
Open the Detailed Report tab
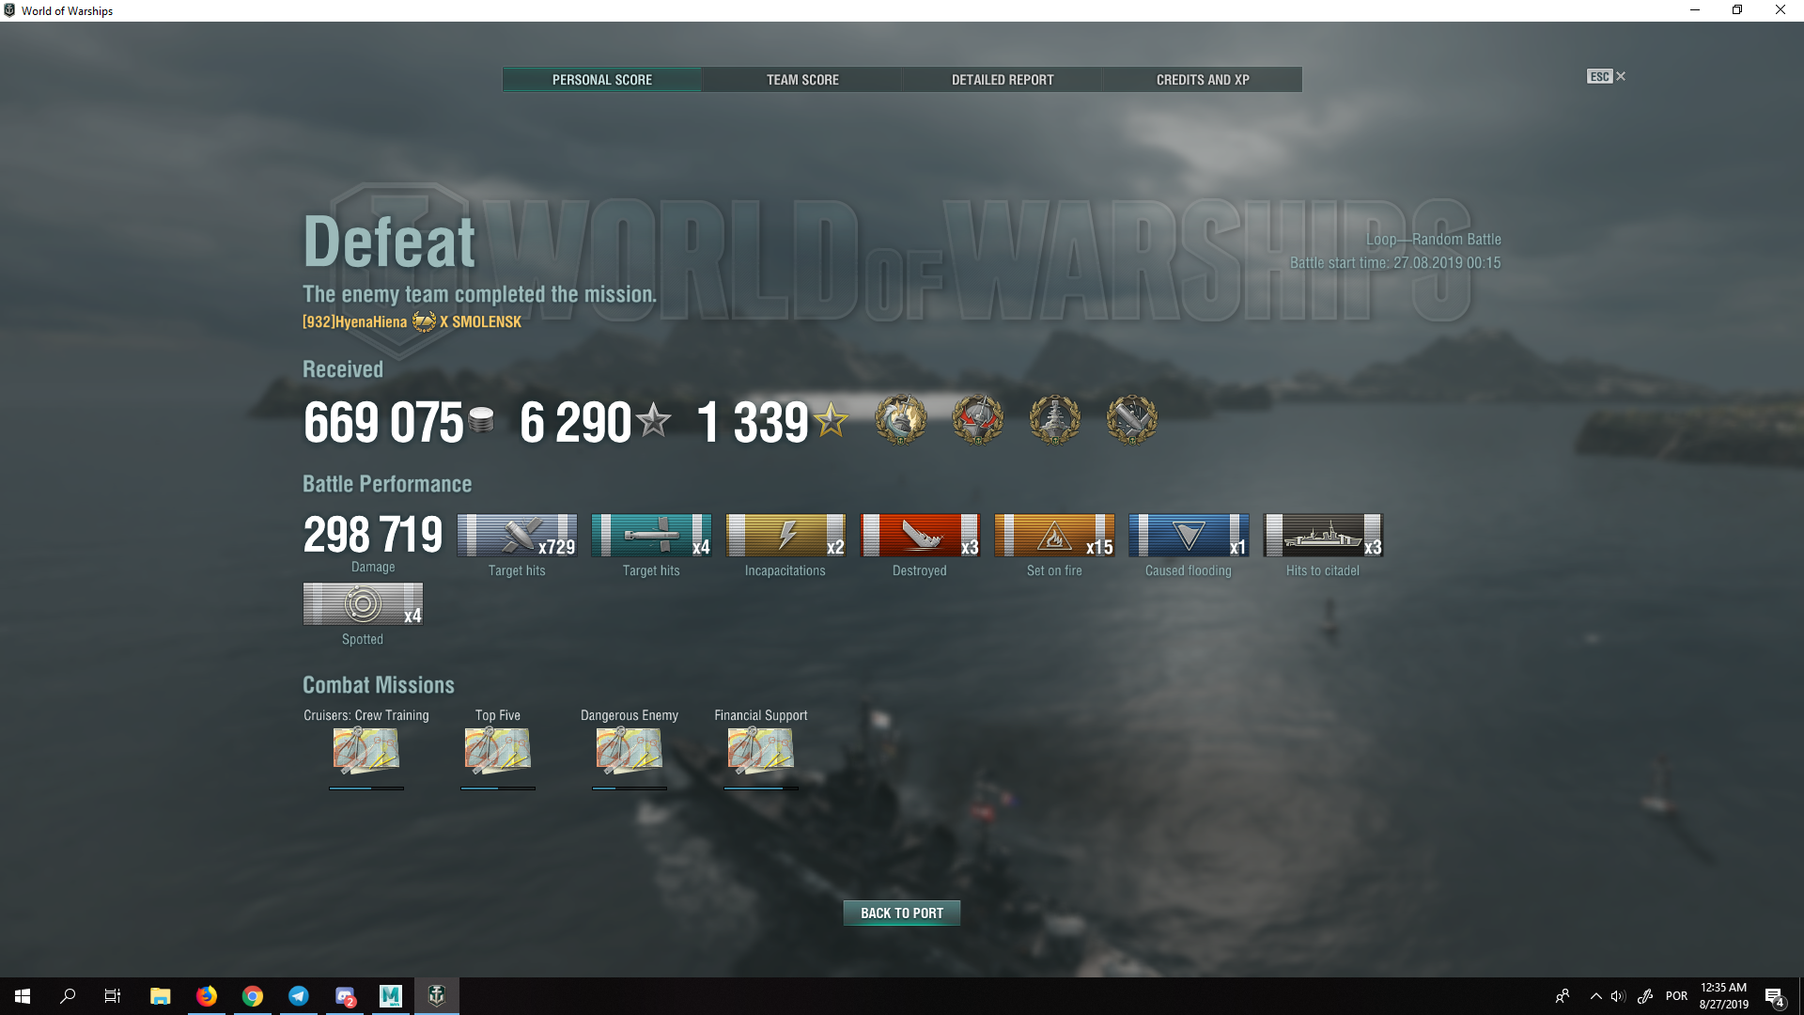click(x=1003, y=80)
